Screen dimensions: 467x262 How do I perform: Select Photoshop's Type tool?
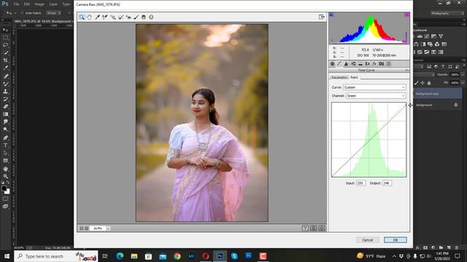pos(5,146)
